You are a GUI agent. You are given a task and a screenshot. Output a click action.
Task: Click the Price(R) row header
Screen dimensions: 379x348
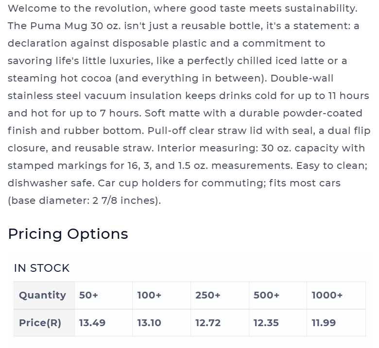point(44,323)
